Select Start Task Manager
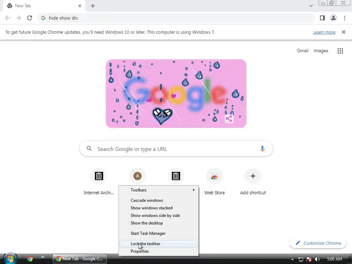Viewport: 352px width, 264px height. tap(159, 233)
